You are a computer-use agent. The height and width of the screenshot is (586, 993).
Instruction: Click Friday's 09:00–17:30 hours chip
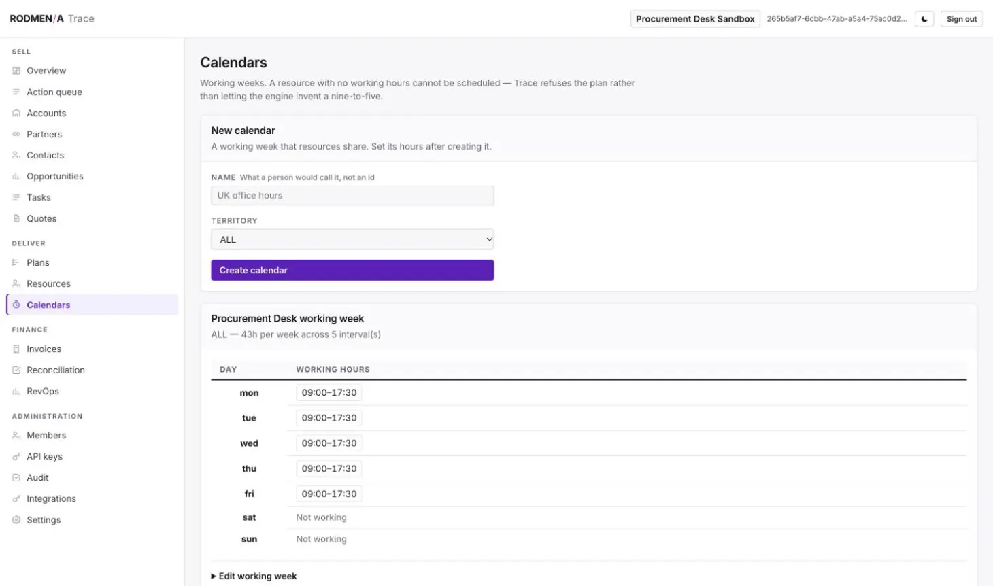329,494
